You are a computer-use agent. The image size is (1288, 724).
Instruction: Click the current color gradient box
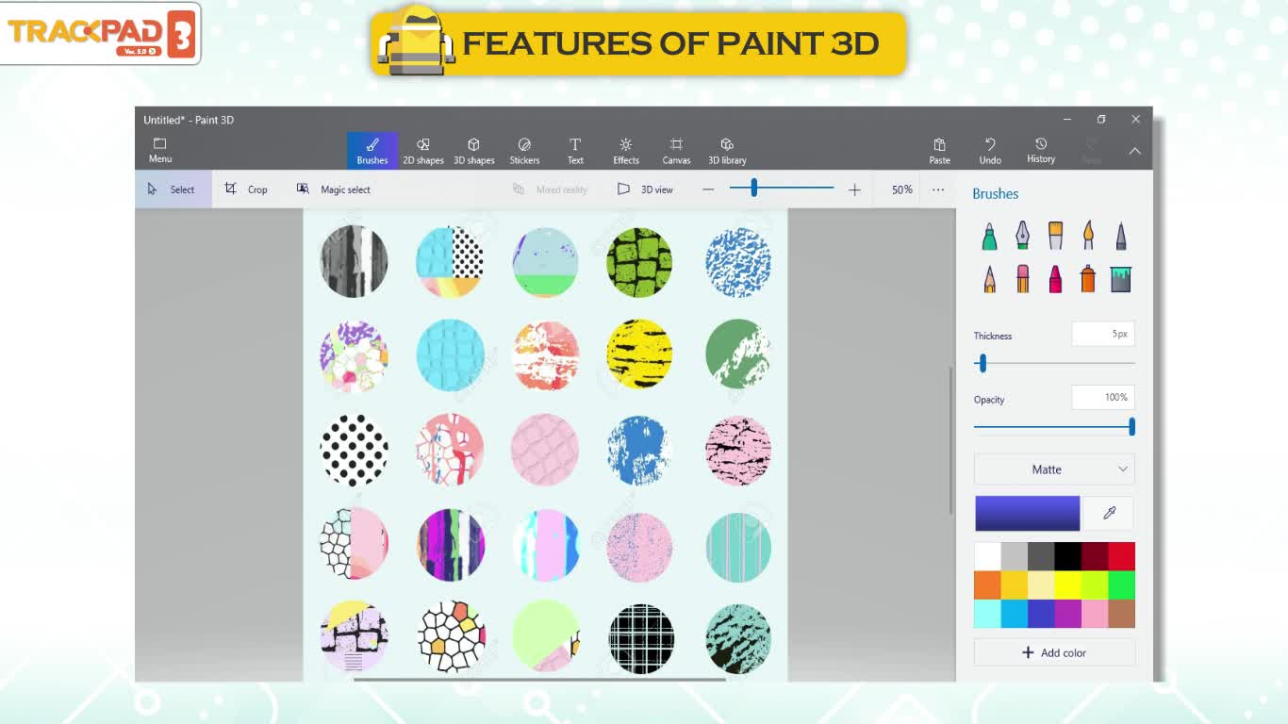pyautogui.click(x=1027, y=514)
